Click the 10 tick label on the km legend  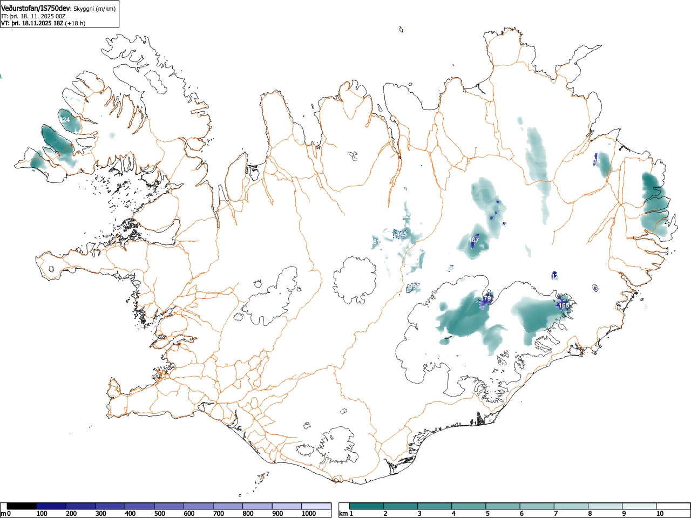(x=660, y=514)
